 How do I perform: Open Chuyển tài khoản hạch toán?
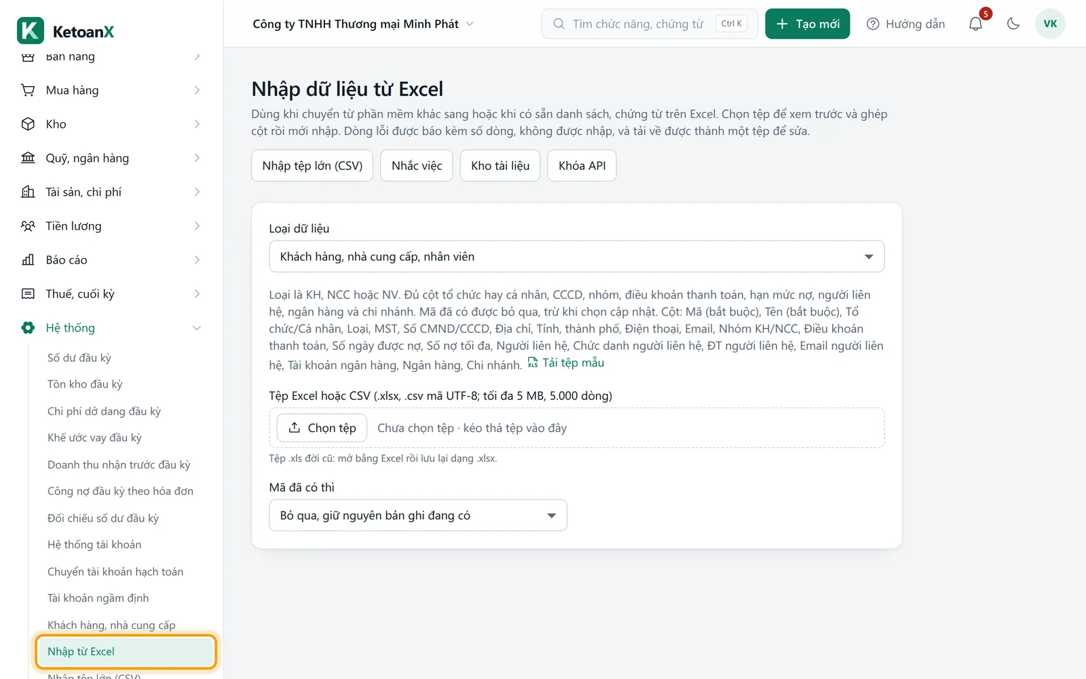[115, 572]
